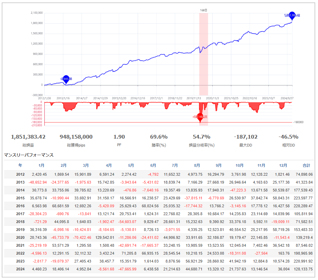Select the 年 column header
Screen dimensions: 318x280
coord(20,165)
